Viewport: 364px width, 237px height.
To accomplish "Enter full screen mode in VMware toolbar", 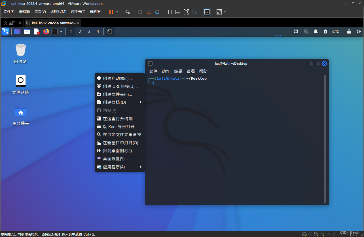I will click(186, 12).
